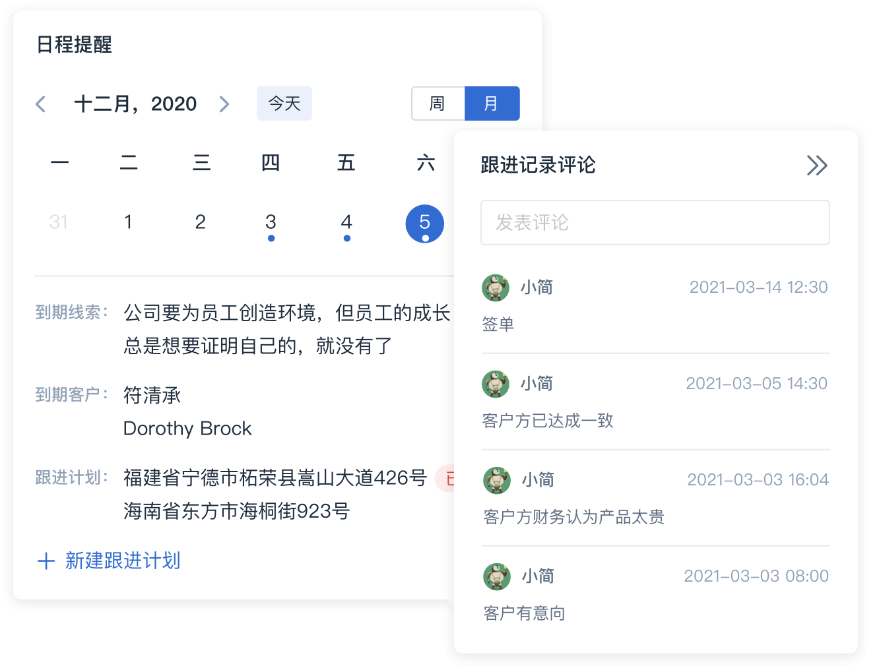Image resolution: width=879 pixels, height=670 pixels.
Task: Click comment text 客户方财务认为产品太贵
Action: point(573,516)
